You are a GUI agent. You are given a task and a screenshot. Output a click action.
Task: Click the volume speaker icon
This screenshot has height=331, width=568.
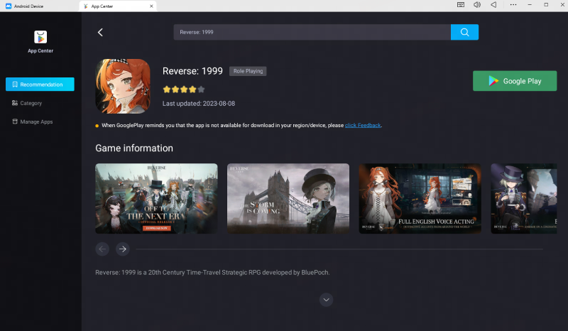coord(476,5)
